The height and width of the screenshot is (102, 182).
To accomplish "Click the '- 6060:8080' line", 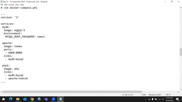I will 14,53.
